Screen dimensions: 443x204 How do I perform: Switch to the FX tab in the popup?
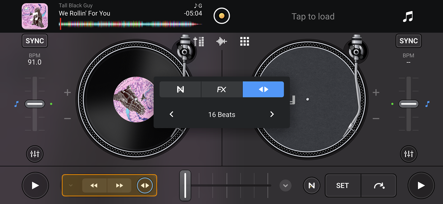click(221, 89)
